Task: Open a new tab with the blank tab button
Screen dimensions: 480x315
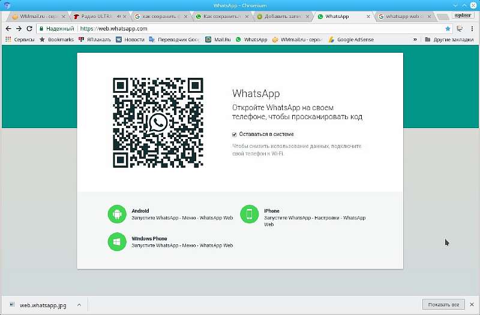Action: coord(443,17)
